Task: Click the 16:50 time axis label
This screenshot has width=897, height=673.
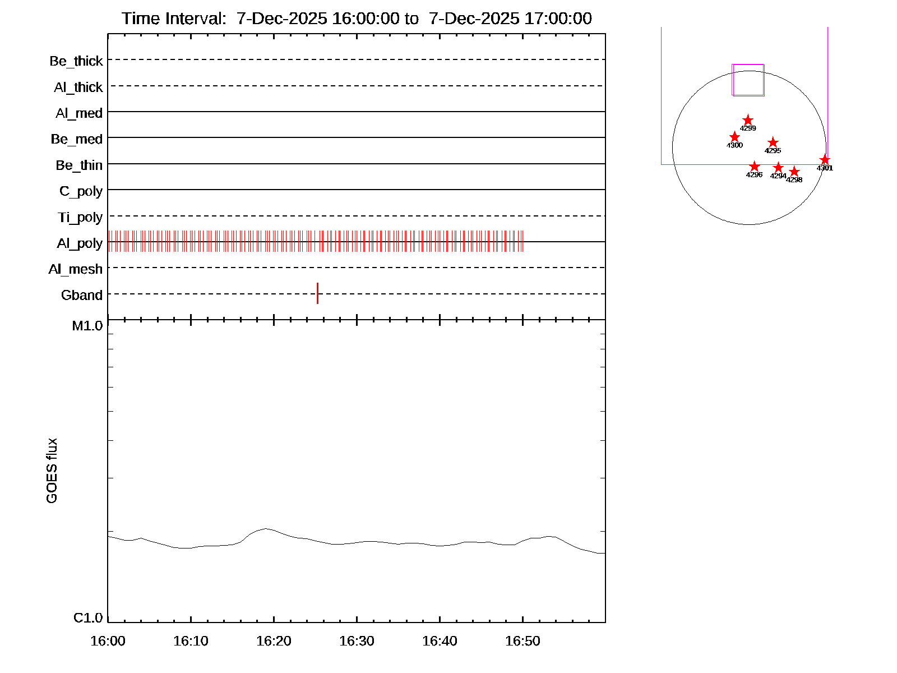Action: click(x=523, y=641)
